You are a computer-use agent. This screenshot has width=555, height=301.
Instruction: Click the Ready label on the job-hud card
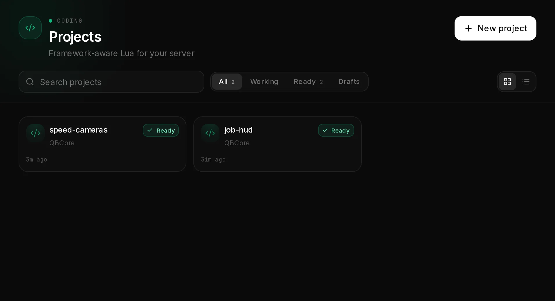[340, 131]
